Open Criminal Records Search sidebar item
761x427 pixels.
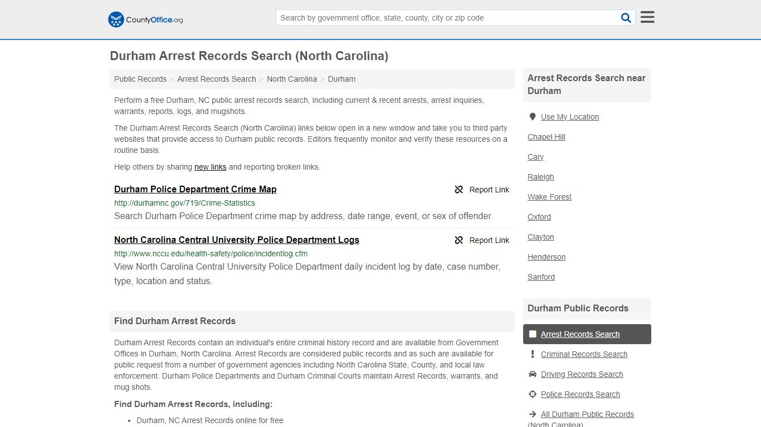[x=584, y=354]
